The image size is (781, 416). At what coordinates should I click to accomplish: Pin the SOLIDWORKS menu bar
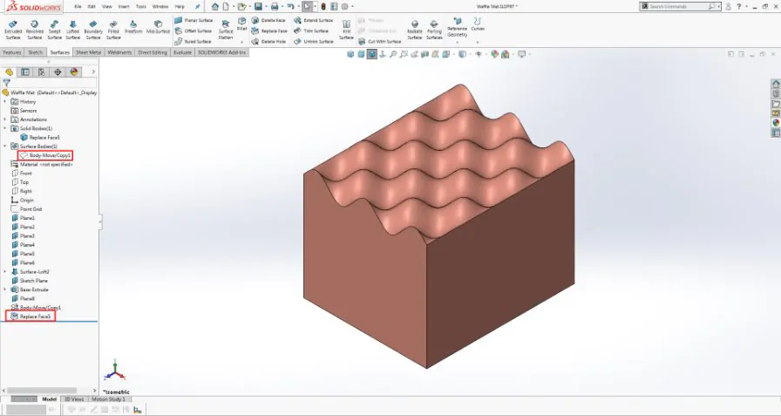(x=198, y=6)
